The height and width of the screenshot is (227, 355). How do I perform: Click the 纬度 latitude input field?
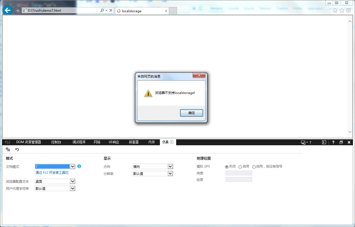click(x=238, y=173)
